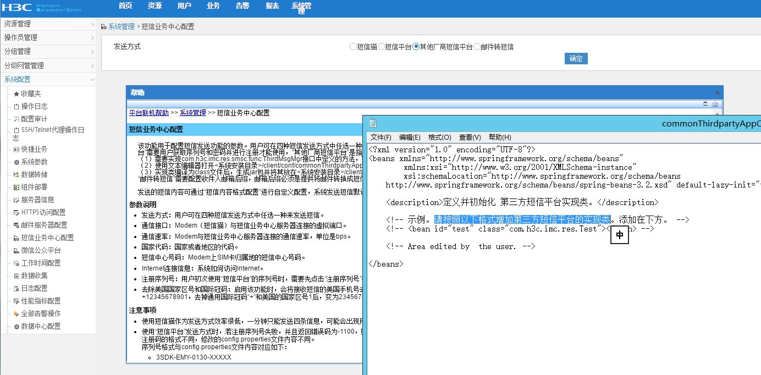Click the 注意事项 heading in help
761x375 pixels.
point(142,311)
